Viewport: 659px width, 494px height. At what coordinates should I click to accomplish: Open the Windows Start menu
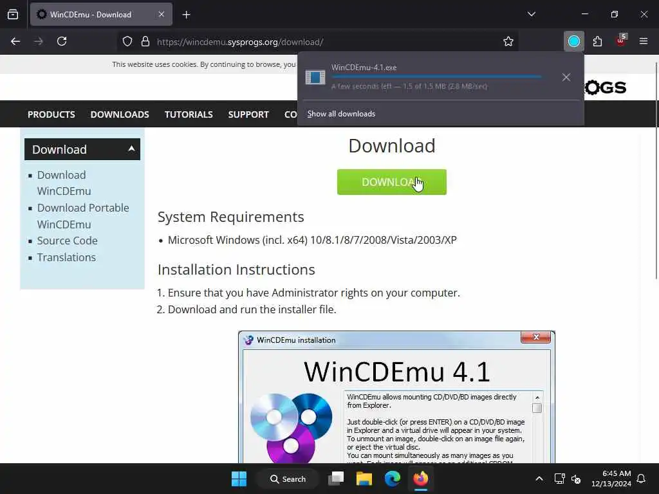click(239, 479)
